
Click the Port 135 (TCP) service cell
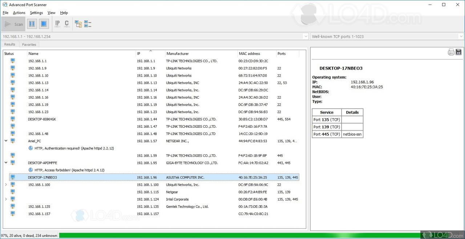327,120
